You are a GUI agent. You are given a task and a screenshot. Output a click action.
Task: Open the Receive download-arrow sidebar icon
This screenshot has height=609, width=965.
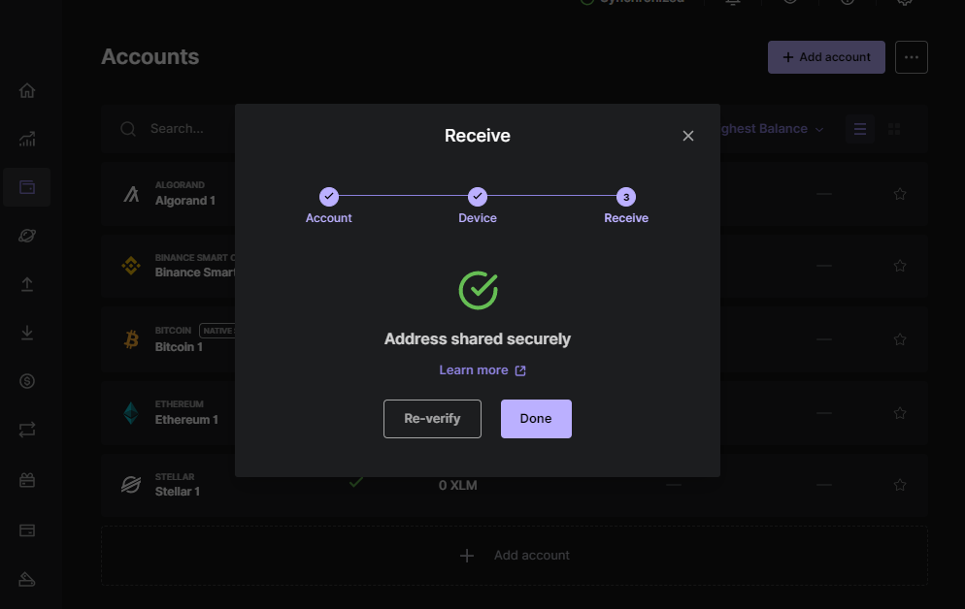click(x=27, y=333)
